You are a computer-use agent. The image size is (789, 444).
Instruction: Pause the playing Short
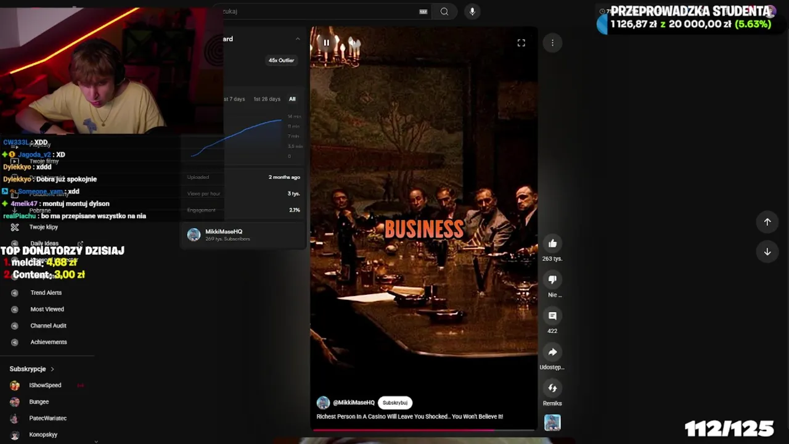(326, 43)
